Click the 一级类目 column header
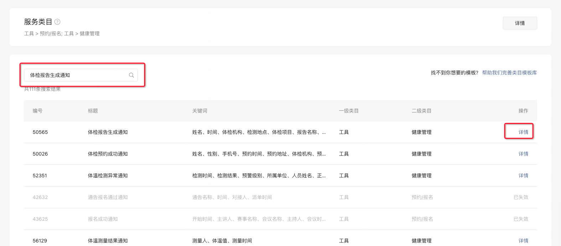Image resolution: width=561 pixels, height=246 pixels. 349,111
